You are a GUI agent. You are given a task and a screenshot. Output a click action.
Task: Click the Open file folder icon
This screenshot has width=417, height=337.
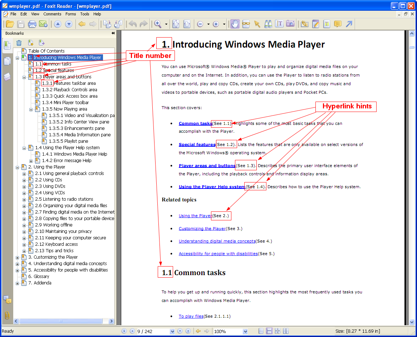(x=10, y=24)
